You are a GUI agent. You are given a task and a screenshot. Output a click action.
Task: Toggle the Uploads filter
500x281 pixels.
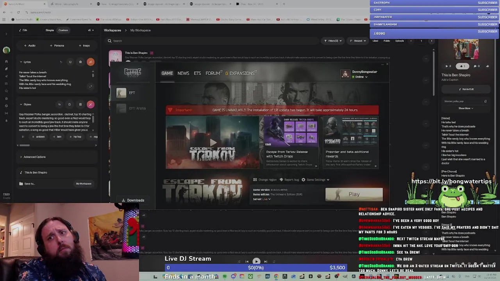point(400,41)
